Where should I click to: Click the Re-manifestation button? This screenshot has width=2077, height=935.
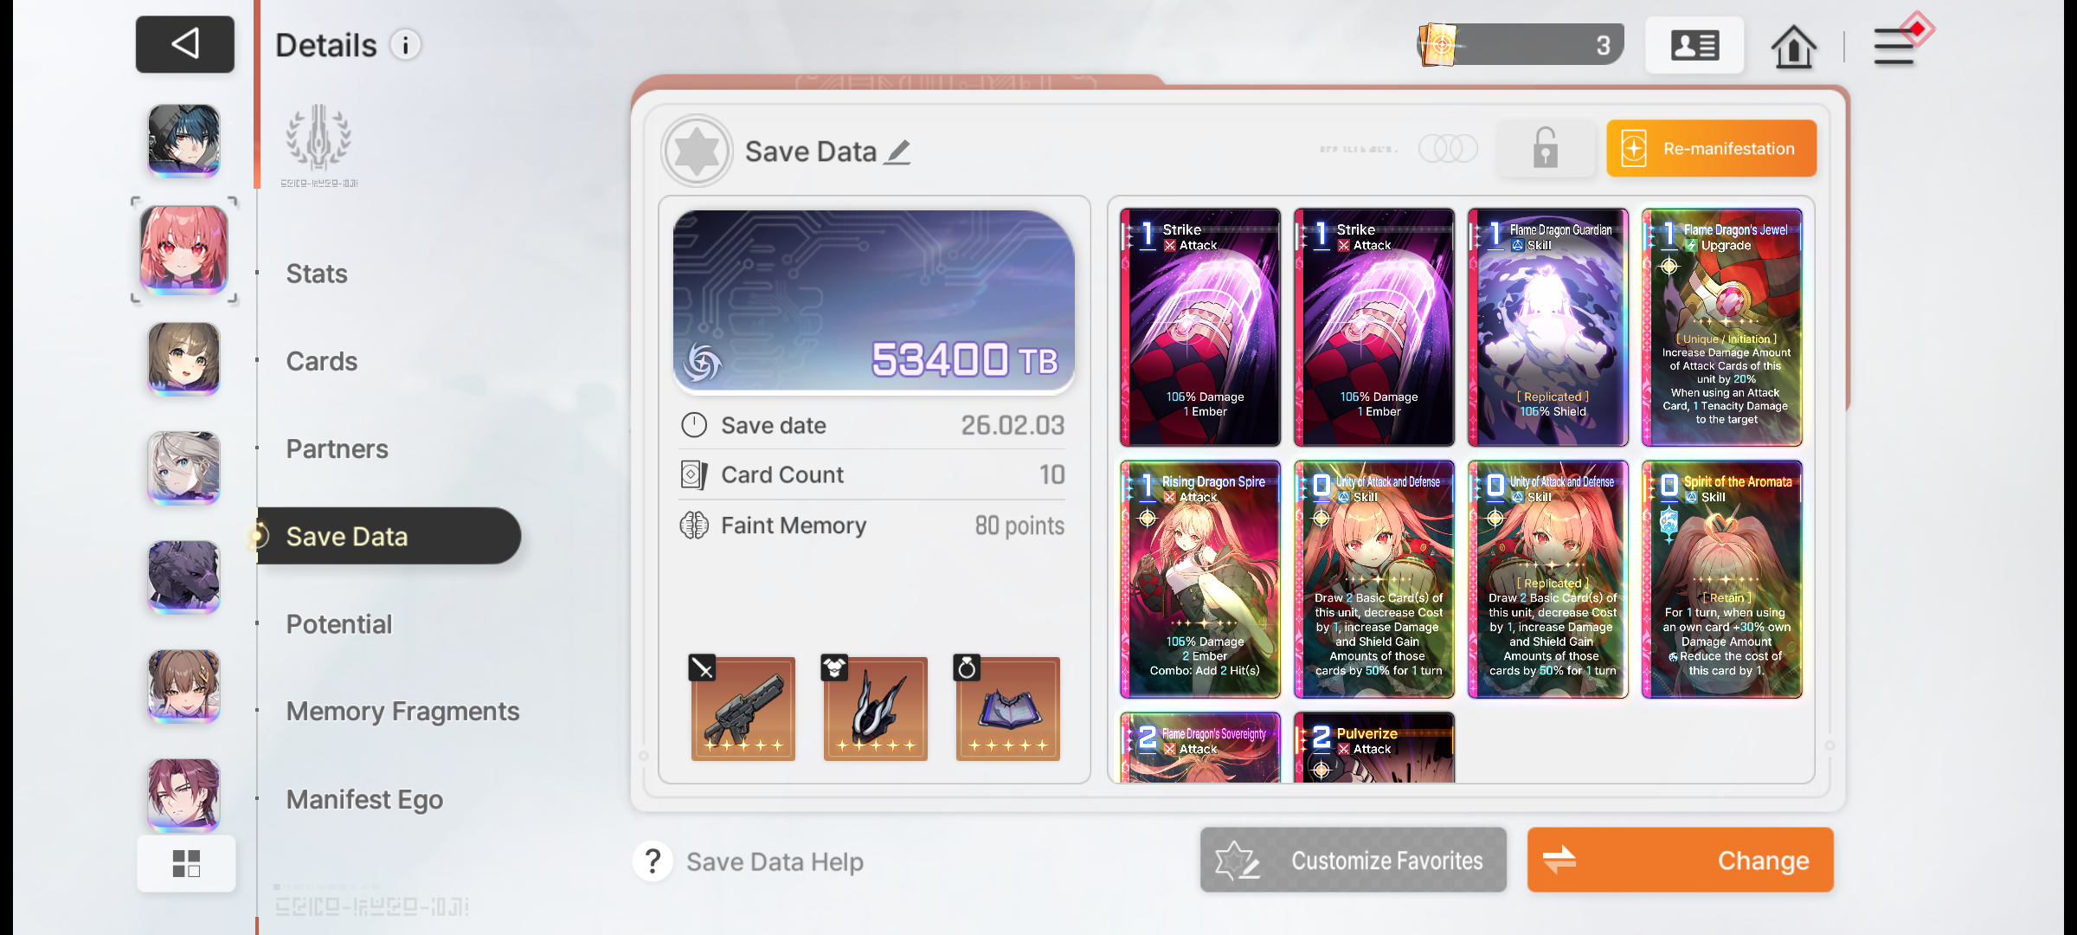(x=1711, y=149)
